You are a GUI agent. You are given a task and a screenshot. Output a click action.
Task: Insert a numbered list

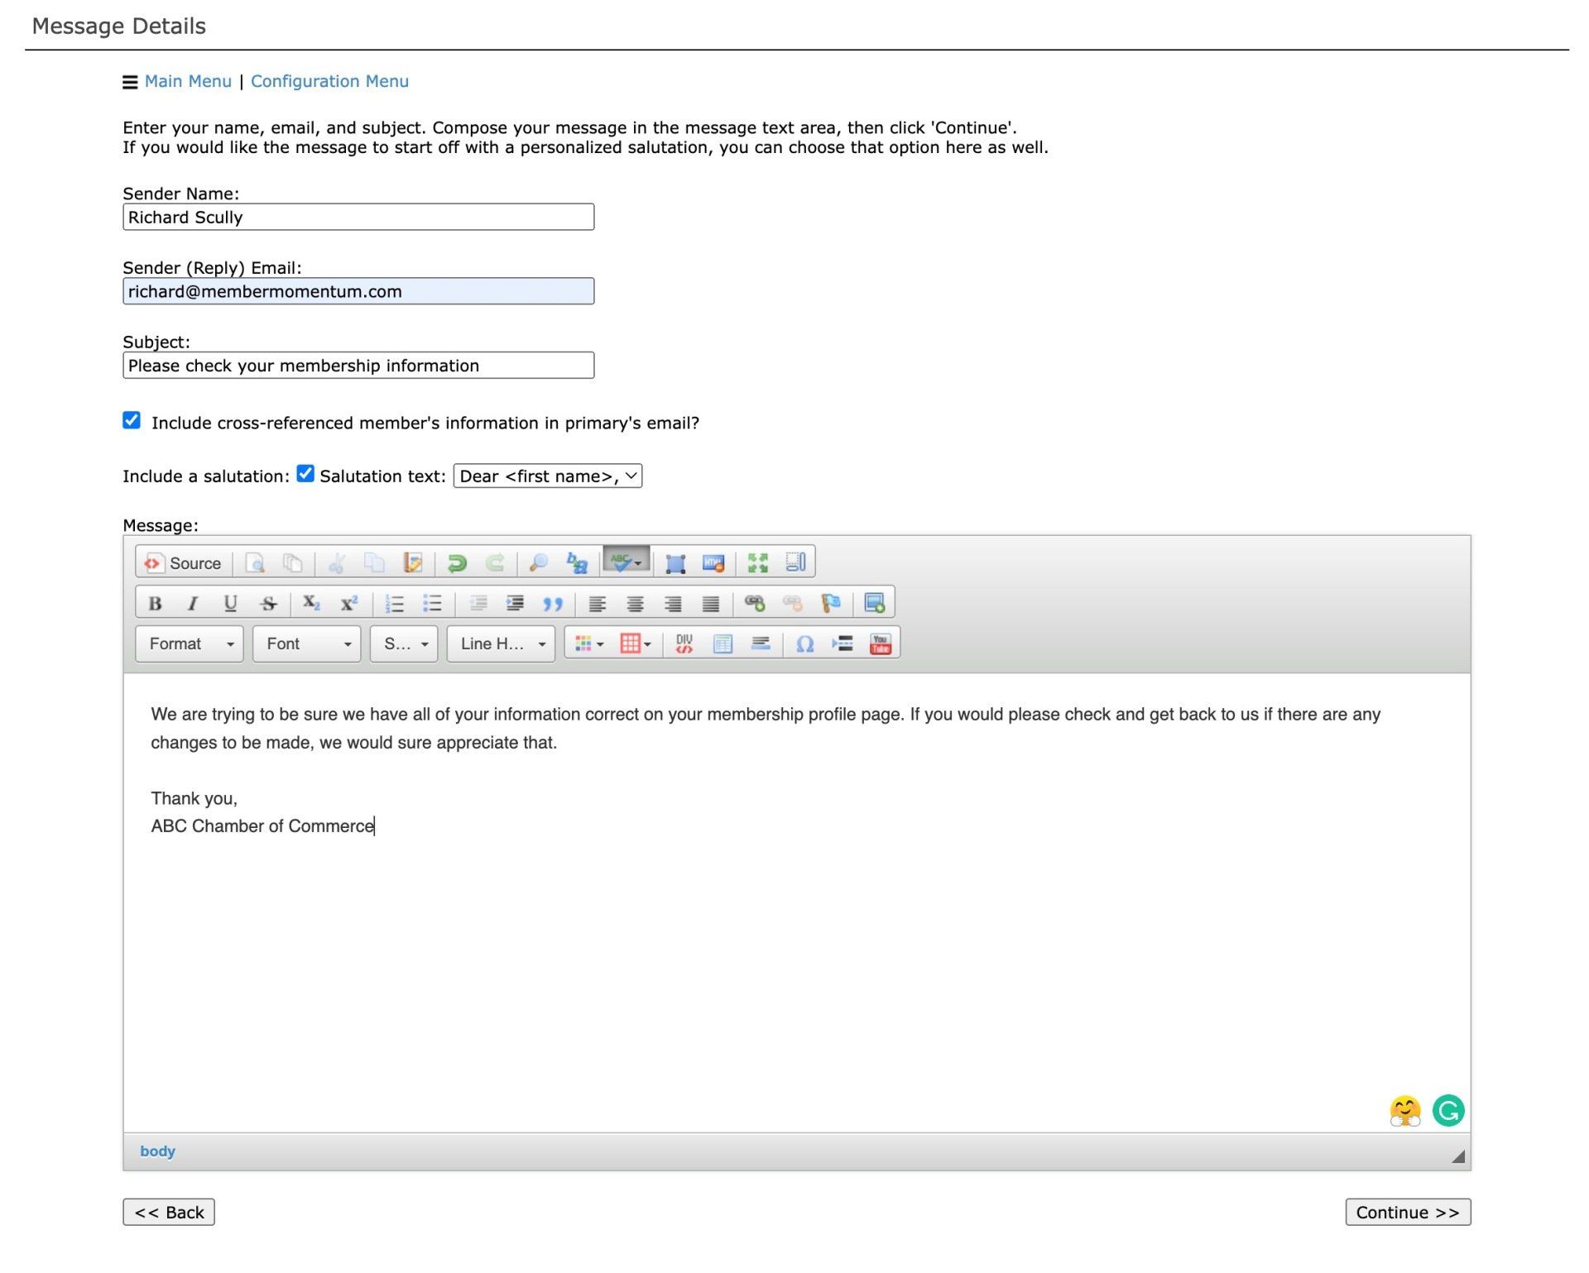394,603
